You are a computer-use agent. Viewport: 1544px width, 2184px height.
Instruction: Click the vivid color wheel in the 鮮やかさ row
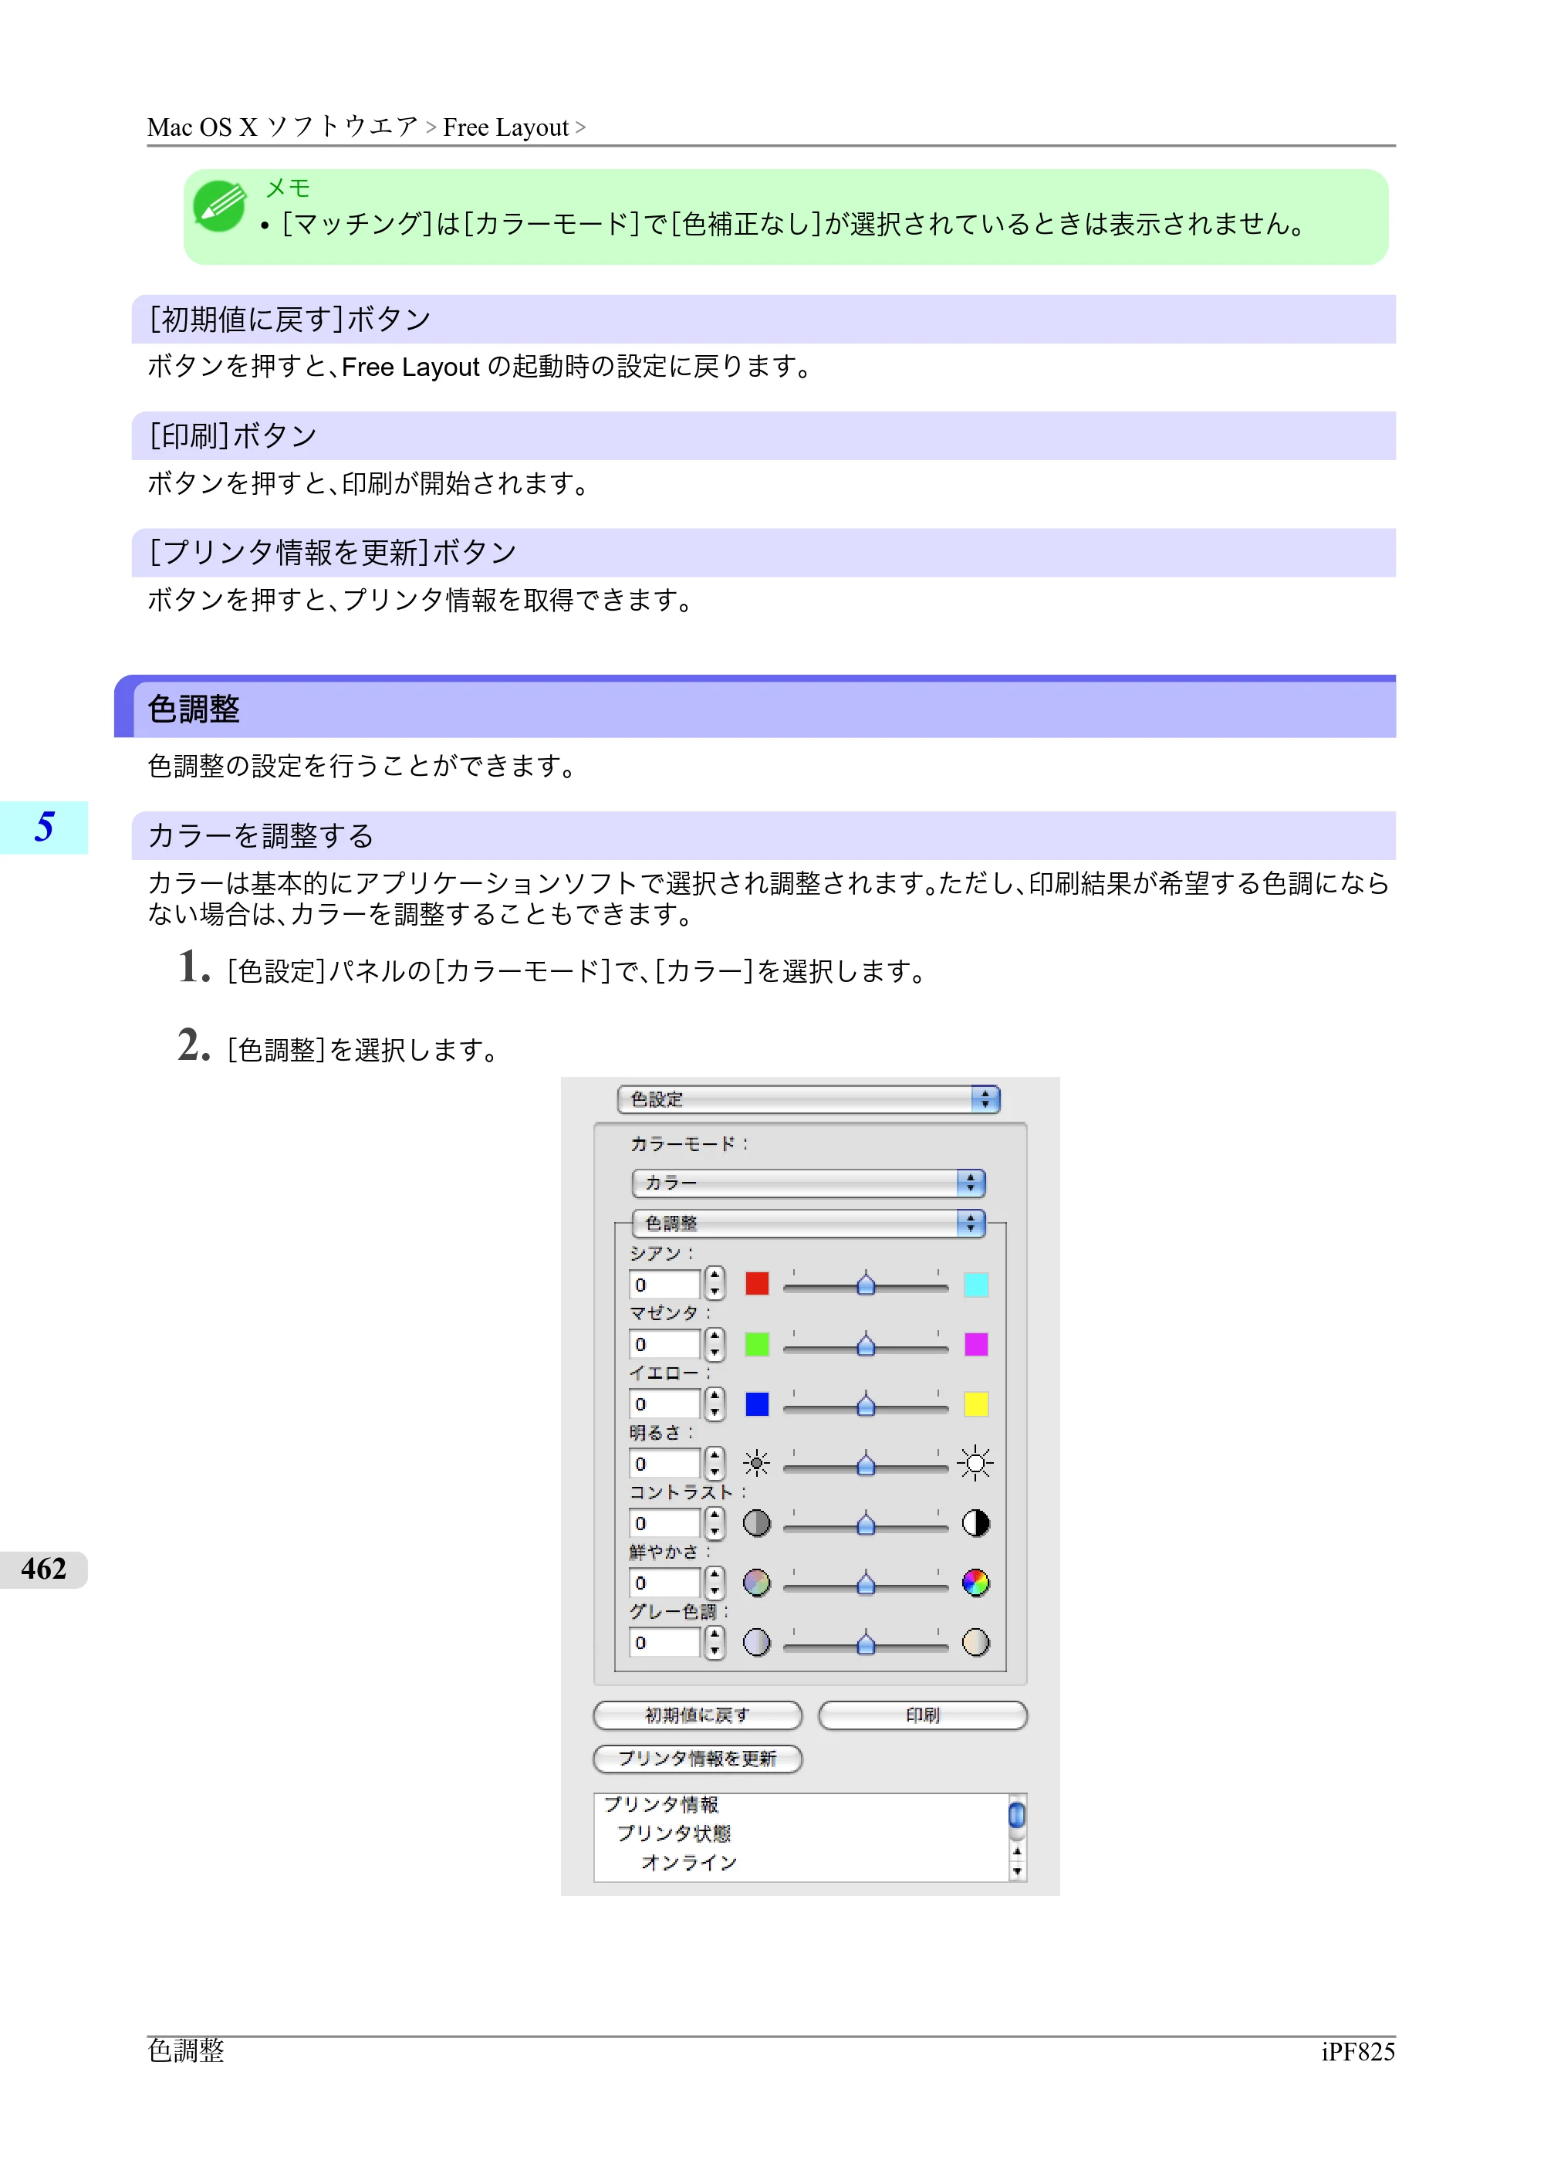tap(975, 1583)
